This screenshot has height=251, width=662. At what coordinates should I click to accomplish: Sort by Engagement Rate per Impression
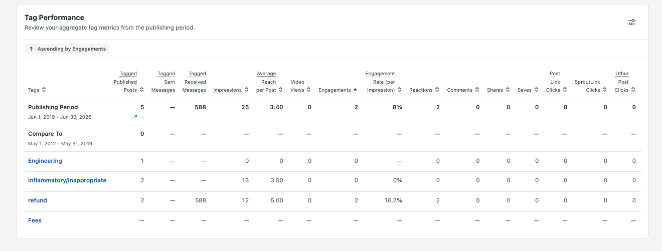pyautogui.click(x=399, y=90)
